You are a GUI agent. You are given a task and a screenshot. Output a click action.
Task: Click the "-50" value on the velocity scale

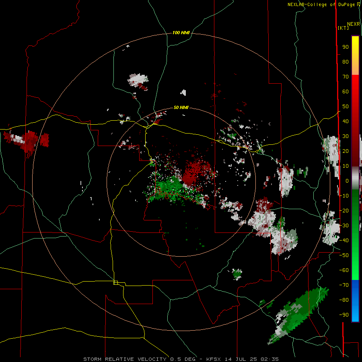point(344,255)
